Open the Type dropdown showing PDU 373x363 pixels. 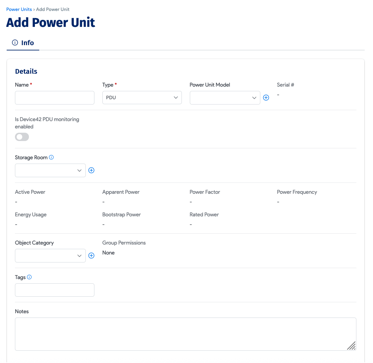(x=142, y=97)
